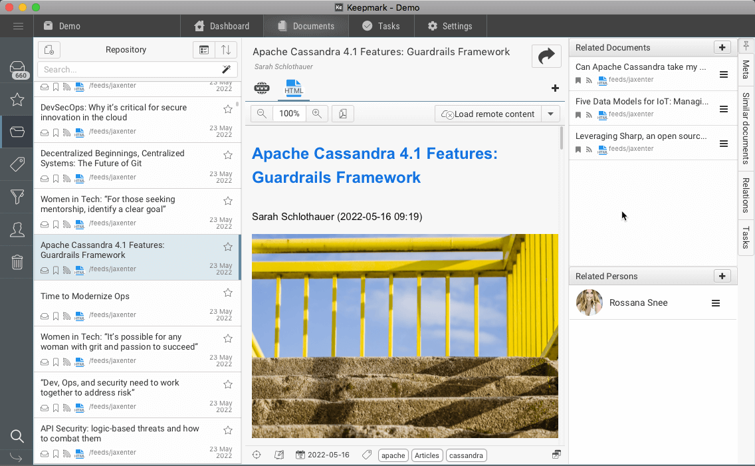Expand the Load remote content dropdown arrow
This screenshot has height=466, width=755.
(550, 114)
